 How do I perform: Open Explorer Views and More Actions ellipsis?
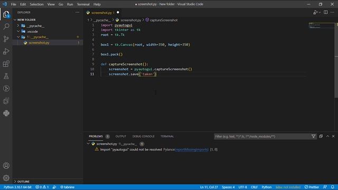click(x=78, y=13)
